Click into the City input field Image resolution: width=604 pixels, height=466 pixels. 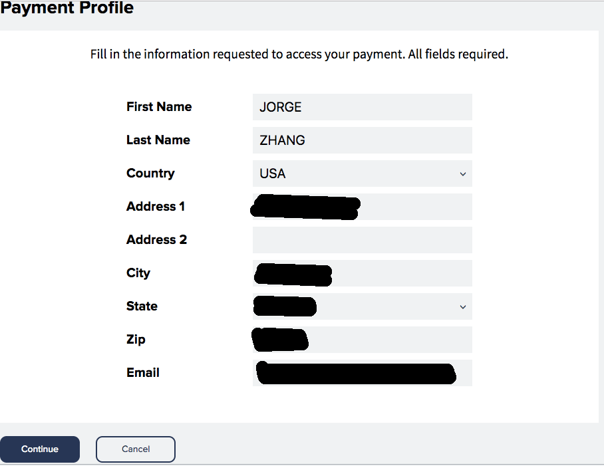362,273
